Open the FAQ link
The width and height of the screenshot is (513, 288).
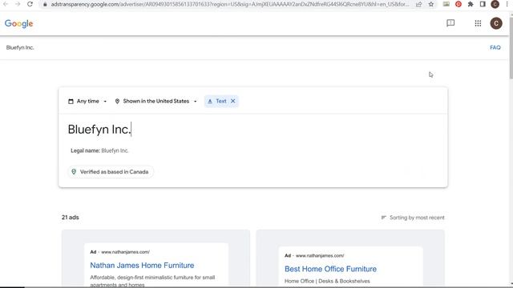[495, 48]
